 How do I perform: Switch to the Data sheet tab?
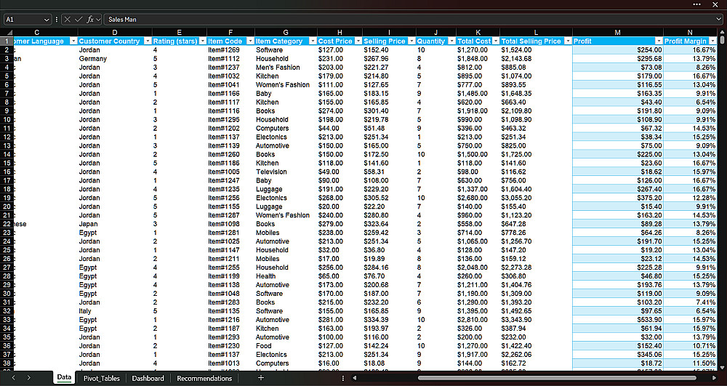tap(64, 378)
